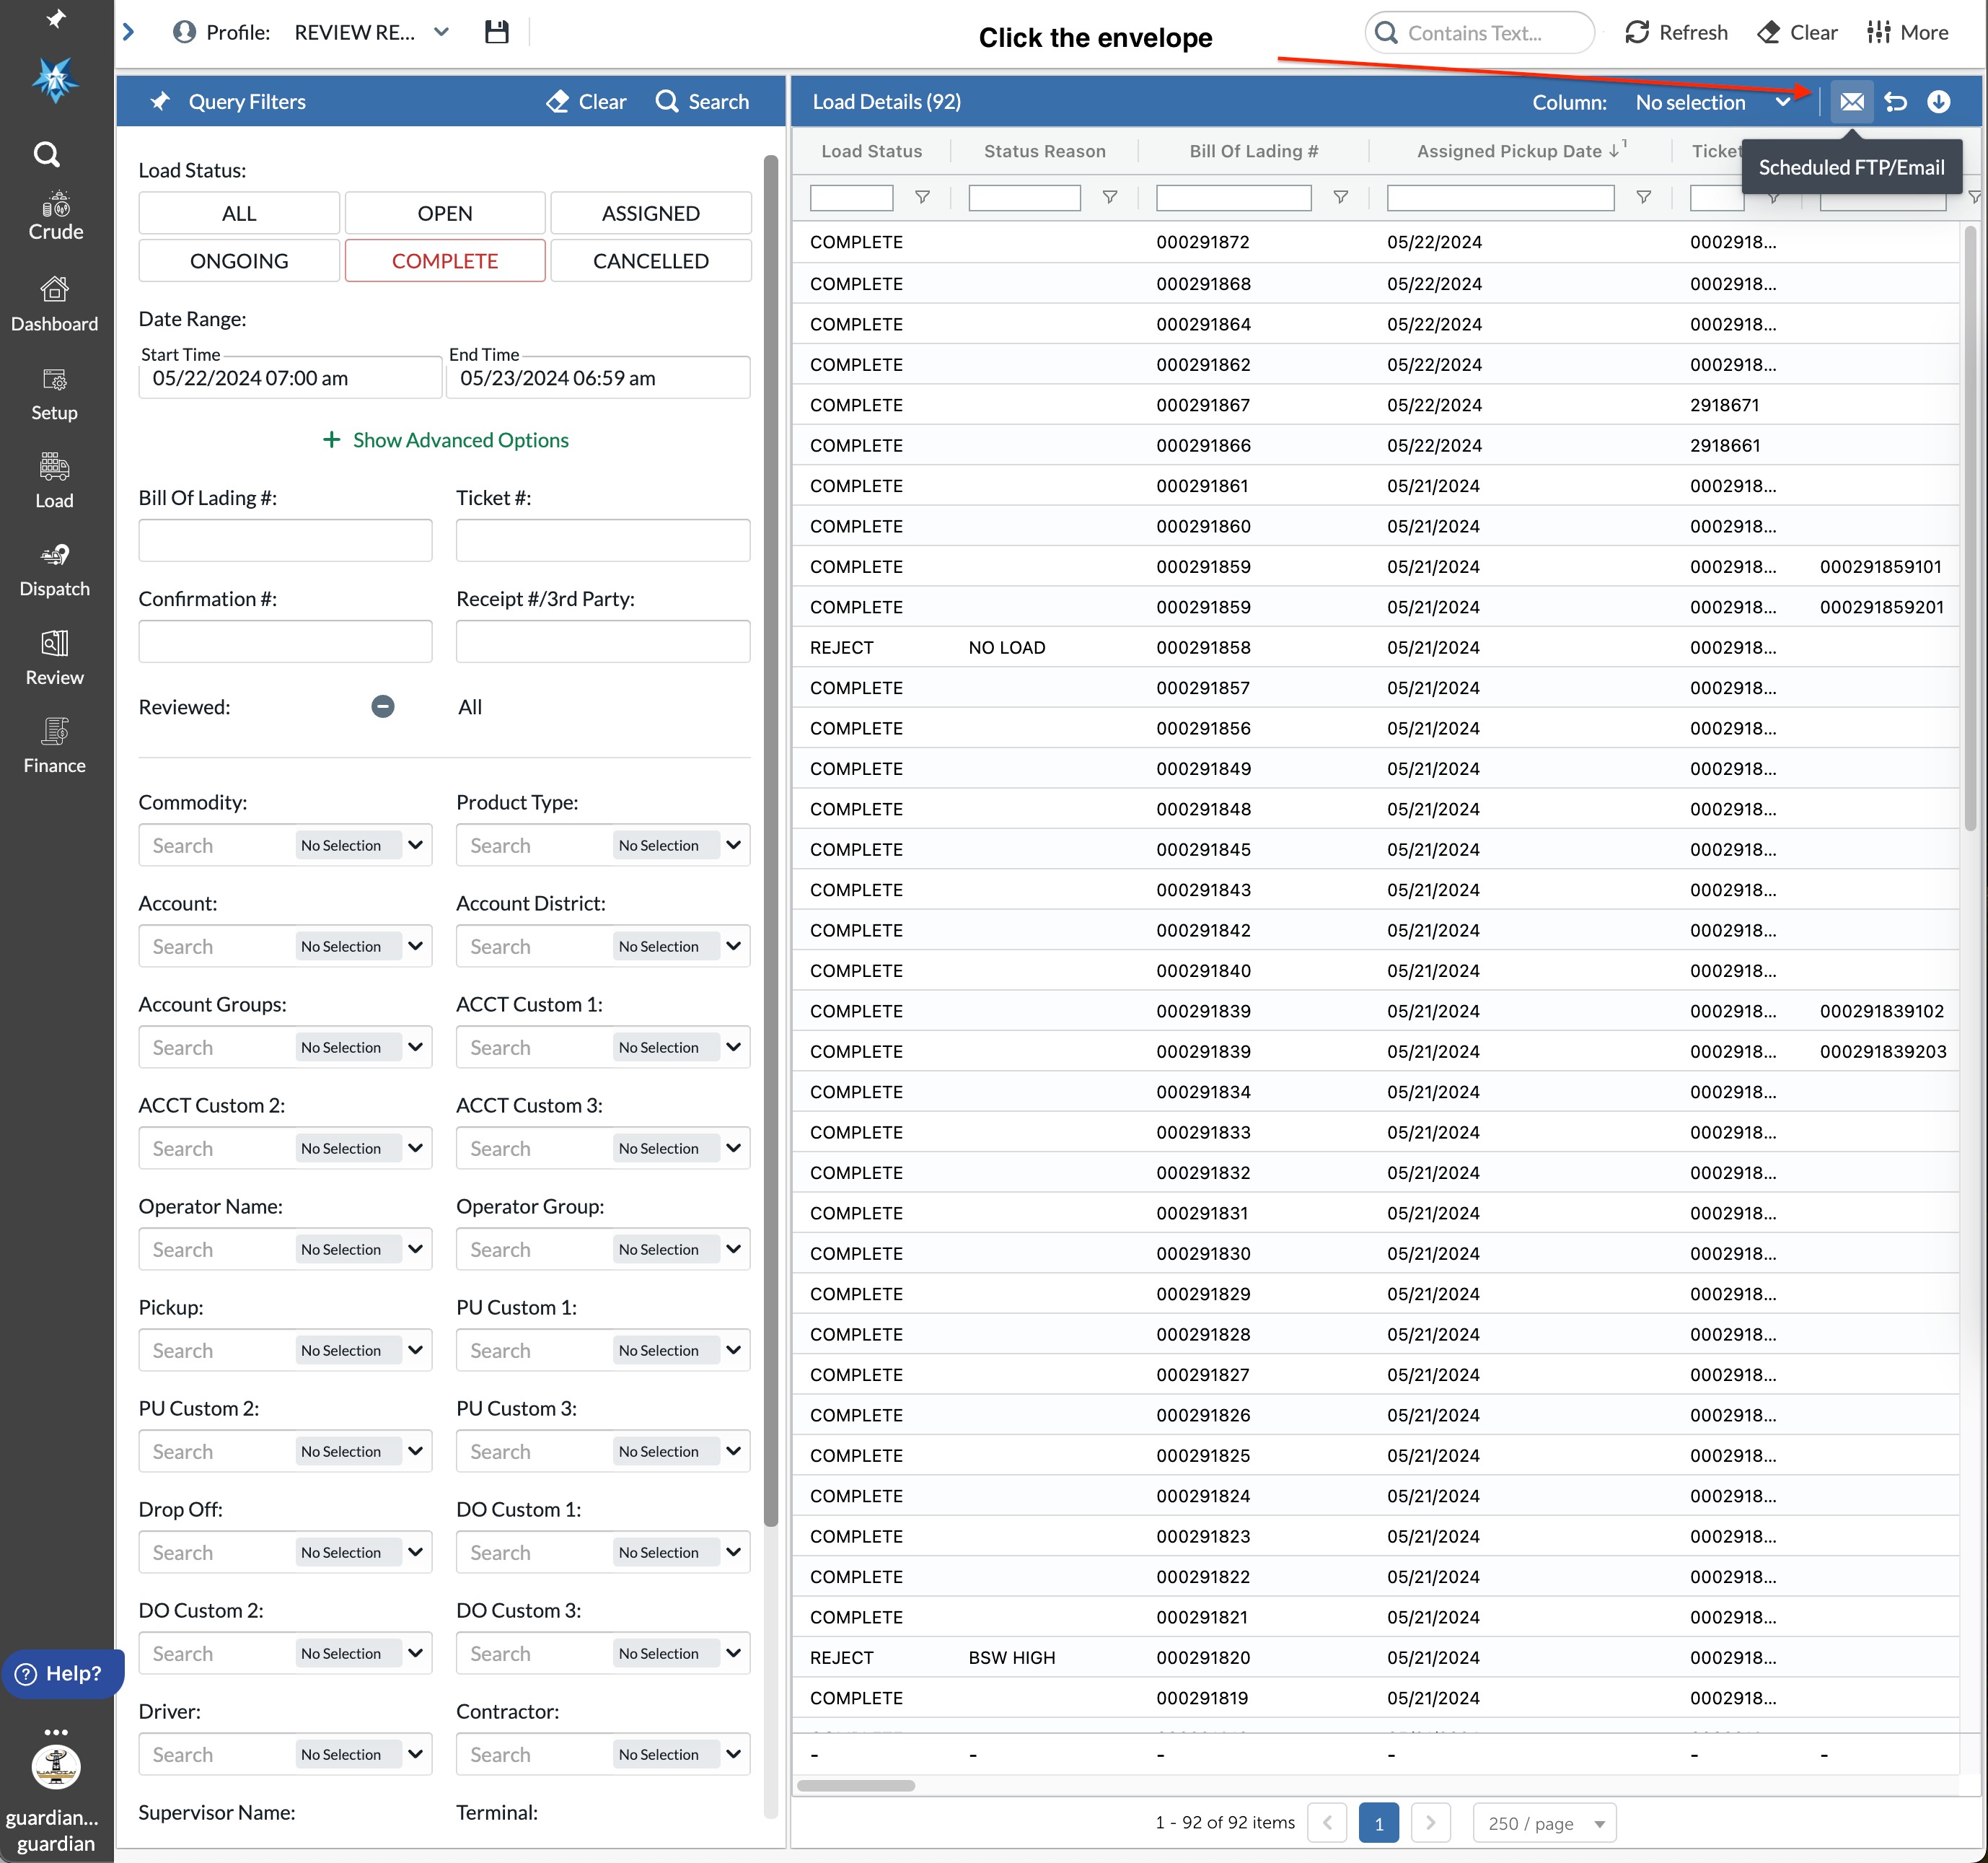
Task: Click the three dots above the user avatar
Action: (56, 1731)
